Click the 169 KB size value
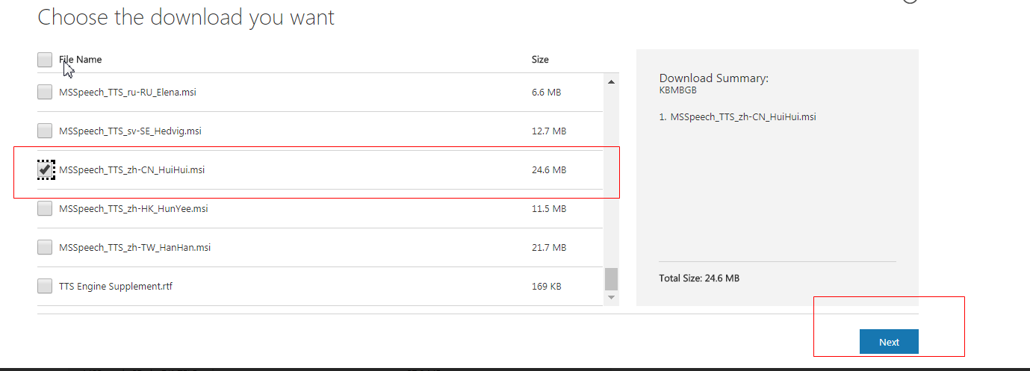This screenshot has width=1030, height=371. tap(546, 286)
